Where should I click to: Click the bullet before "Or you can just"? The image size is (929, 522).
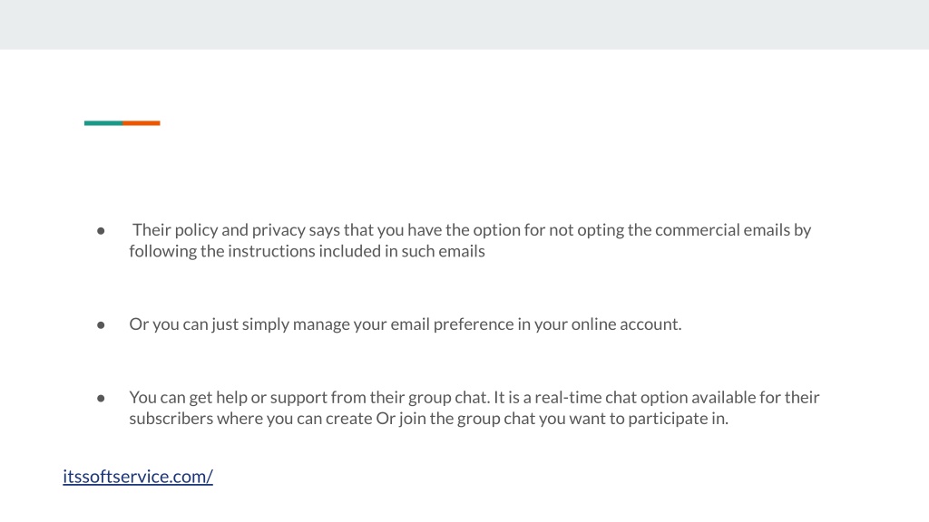[101, 325]
